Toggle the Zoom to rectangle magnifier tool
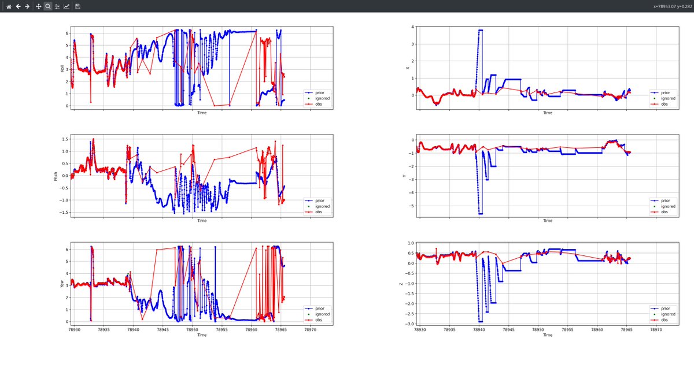This screenshot has width=694, height=368. coord(48,6)
